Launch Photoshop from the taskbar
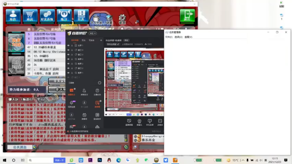This screenshot has width=292, height=164. (100, 160)
